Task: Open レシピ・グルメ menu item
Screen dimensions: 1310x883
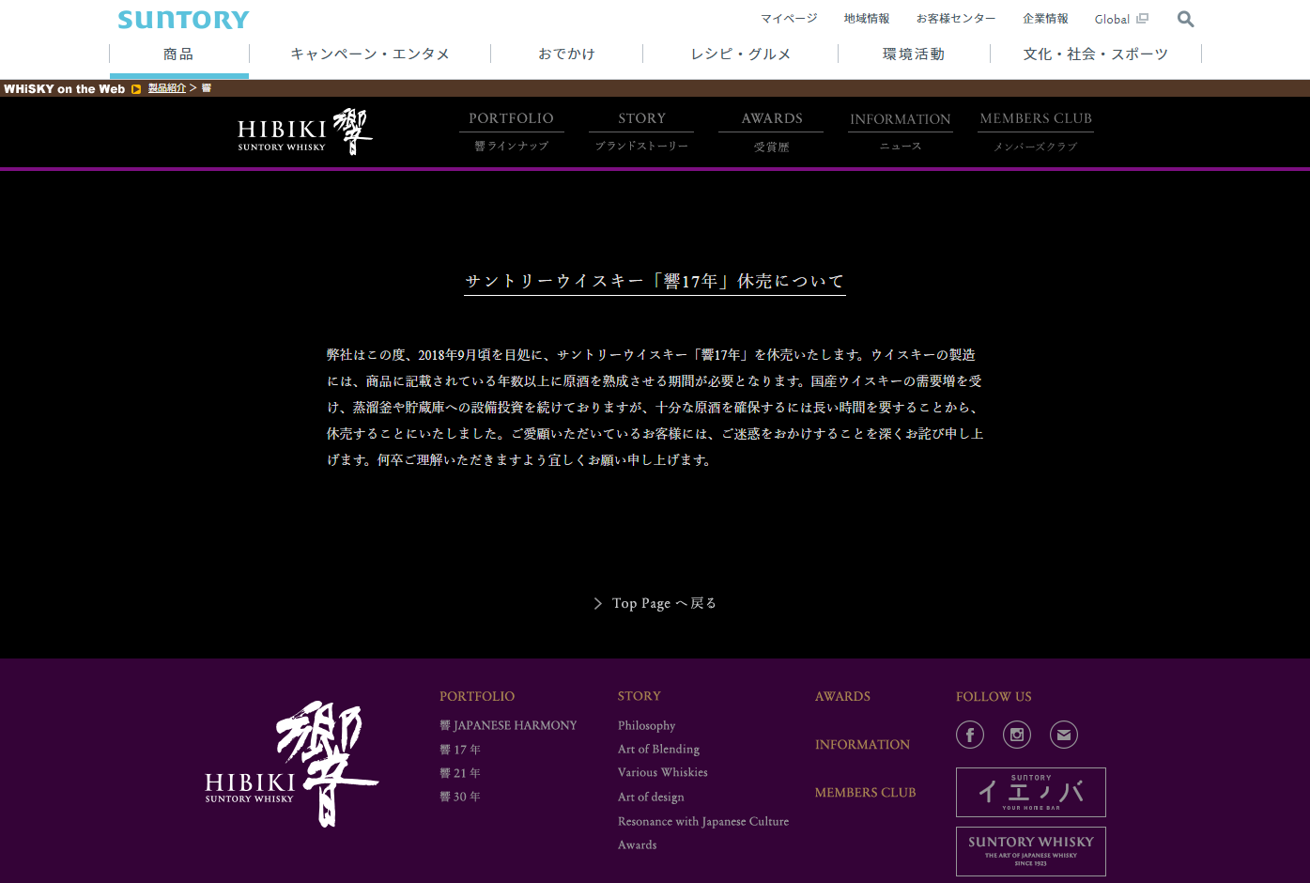Action: point(741,54)
